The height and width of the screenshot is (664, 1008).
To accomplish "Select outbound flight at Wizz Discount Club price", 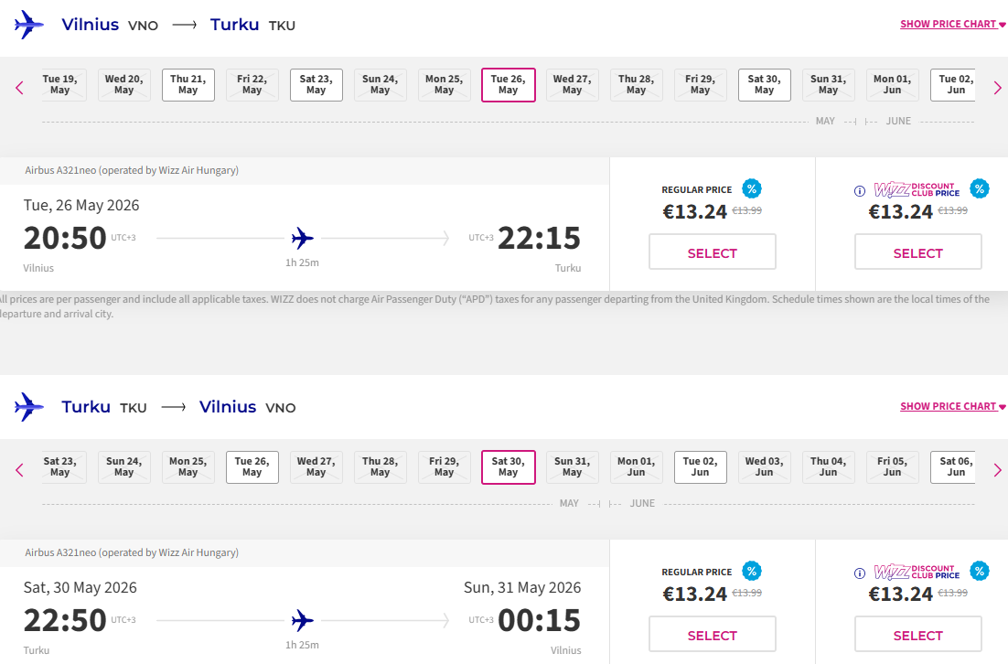I will pos(917,252).
